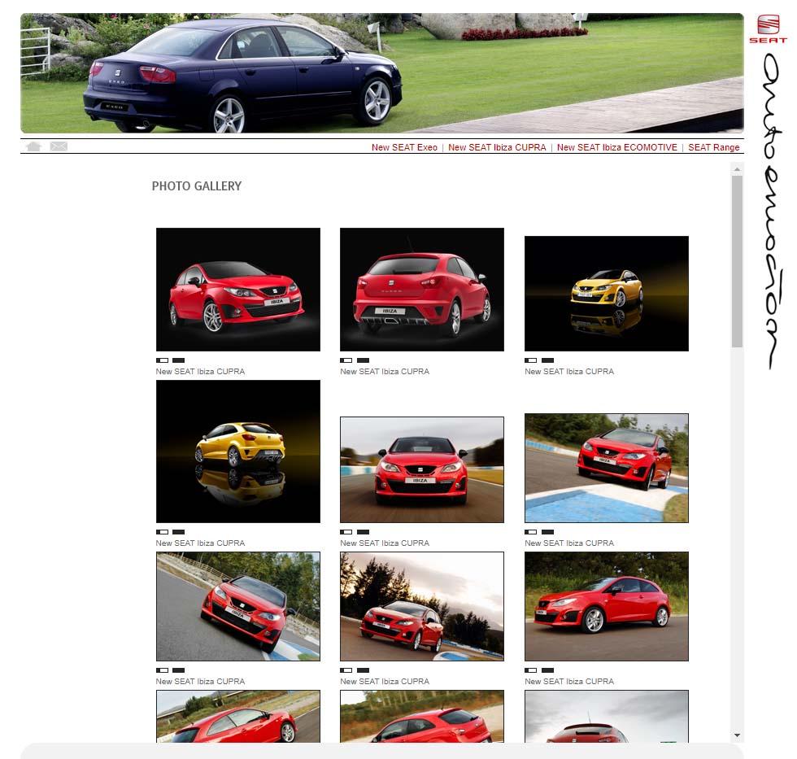This screenshot has width=797, height=759.
Task: Click outlined icon under tilted red Ibiza cornering photo
Action: (162, 670)
